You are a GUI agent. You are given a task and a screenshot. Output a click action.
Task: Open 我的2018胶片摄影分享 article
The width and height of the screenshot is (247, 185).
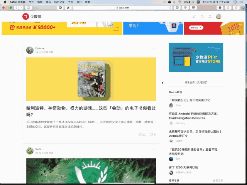pyautogui.click(x=194, y=151)
